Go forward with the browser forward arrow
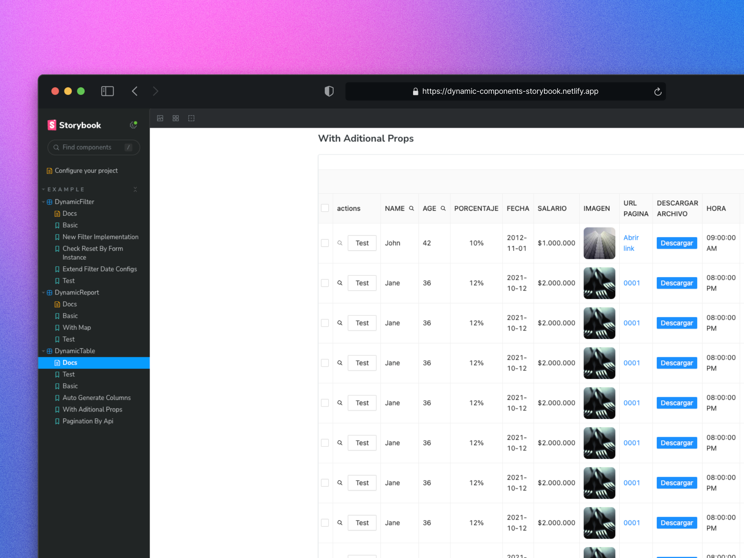 (155, 91)
